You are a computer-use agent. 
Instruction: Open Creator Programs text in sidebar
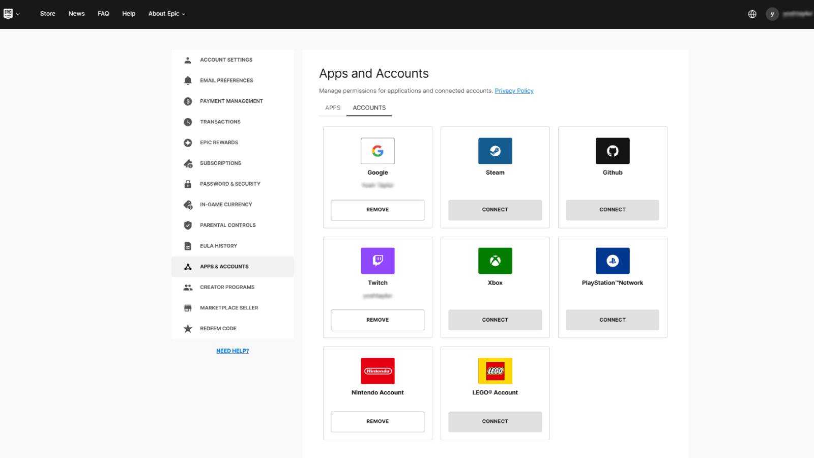point(227,288)
